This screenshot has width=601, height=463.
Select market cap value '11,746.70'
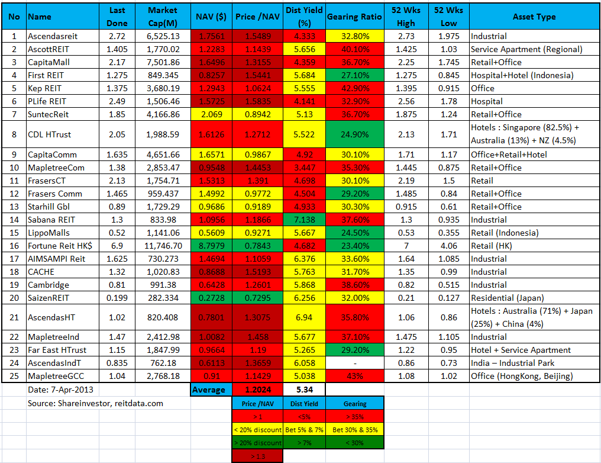pos(163,246)
